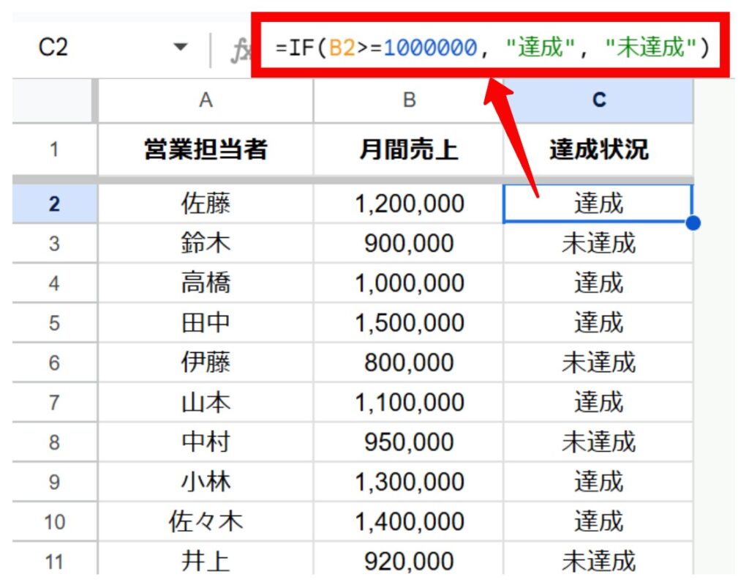This screenshot has width=749, height=588.
Task: Select column A header
Action: [x=206, y=100]
